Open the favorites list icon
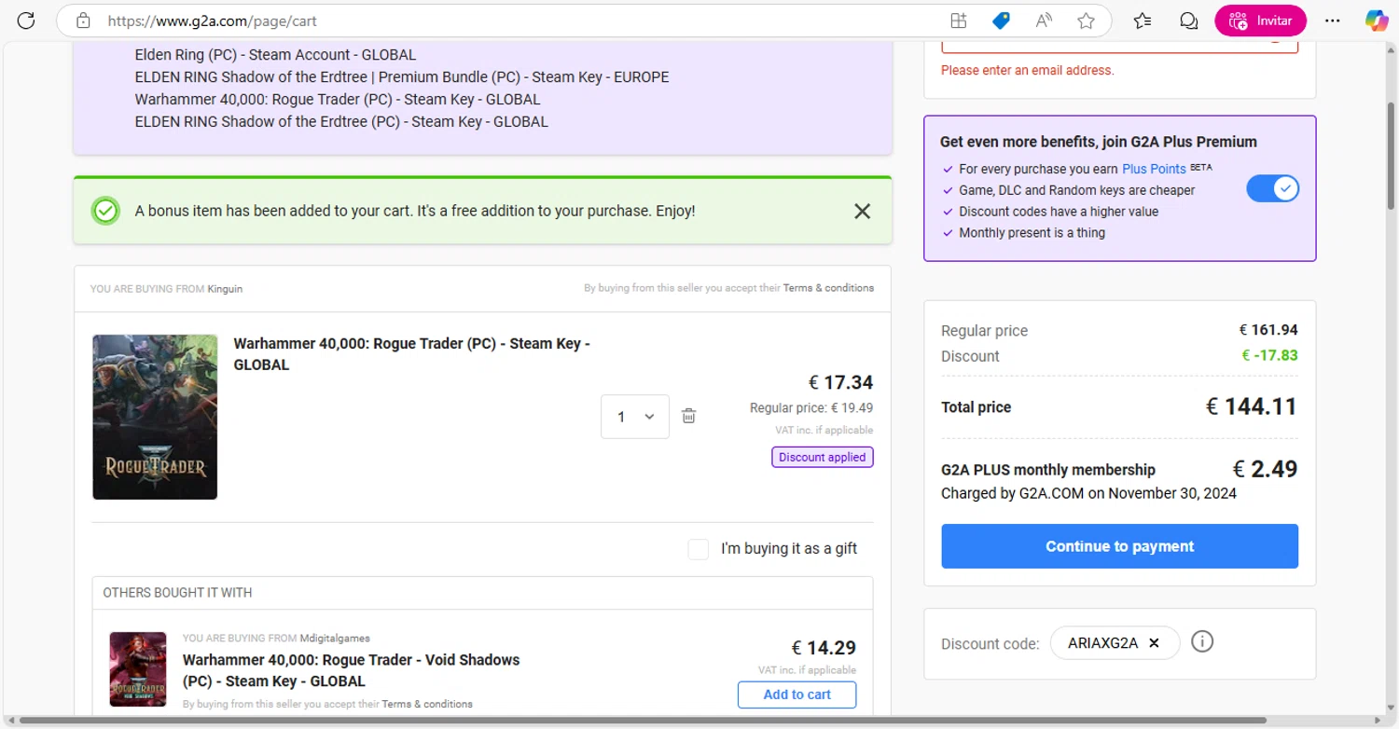 click(x=1143, y=21)
